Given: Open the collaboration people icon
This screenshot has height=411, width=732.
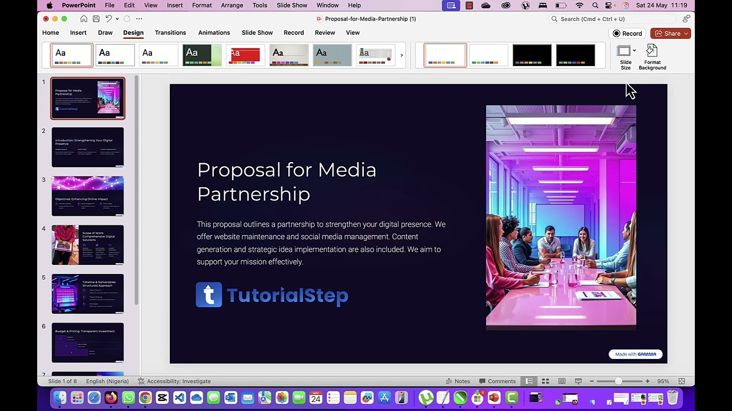Looking at the screenshot, I should coord(686,19).
